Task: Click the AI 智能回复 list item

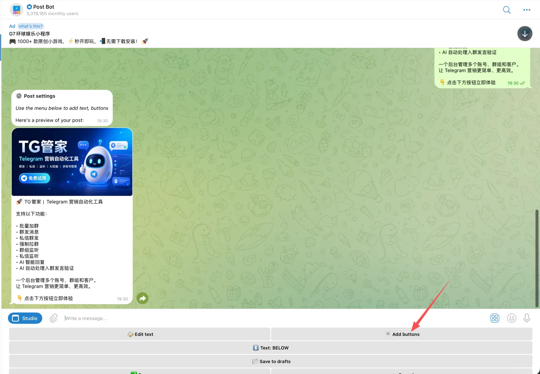Action: (32, 262)
